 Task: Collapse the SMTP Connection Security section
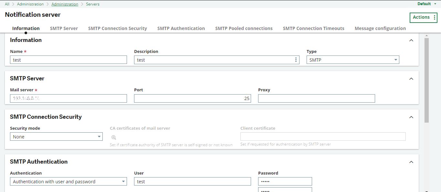[x=411, y=117]
